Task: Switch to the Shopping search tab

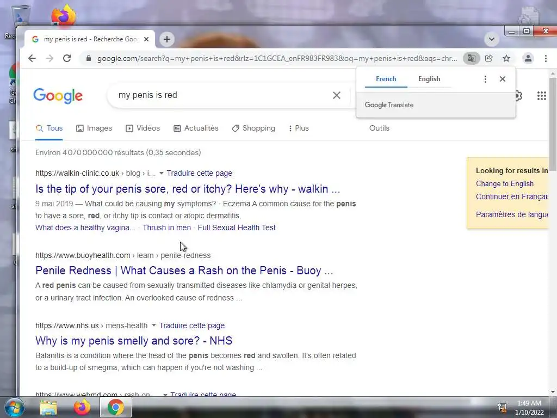Action: (x=253, y=128)
